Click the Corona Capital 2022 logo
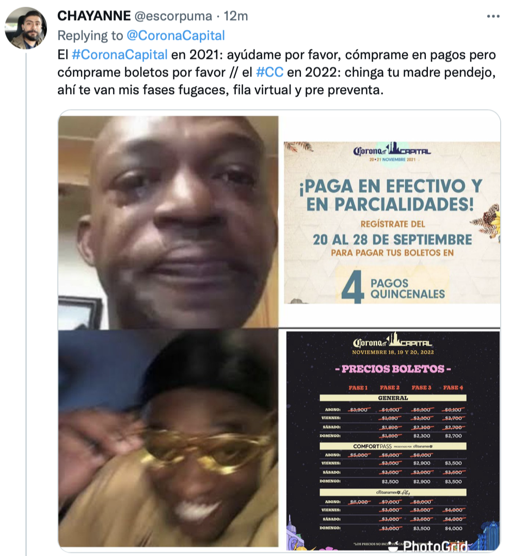The width and height of the screenshot is (511, 556). [392, 341]
